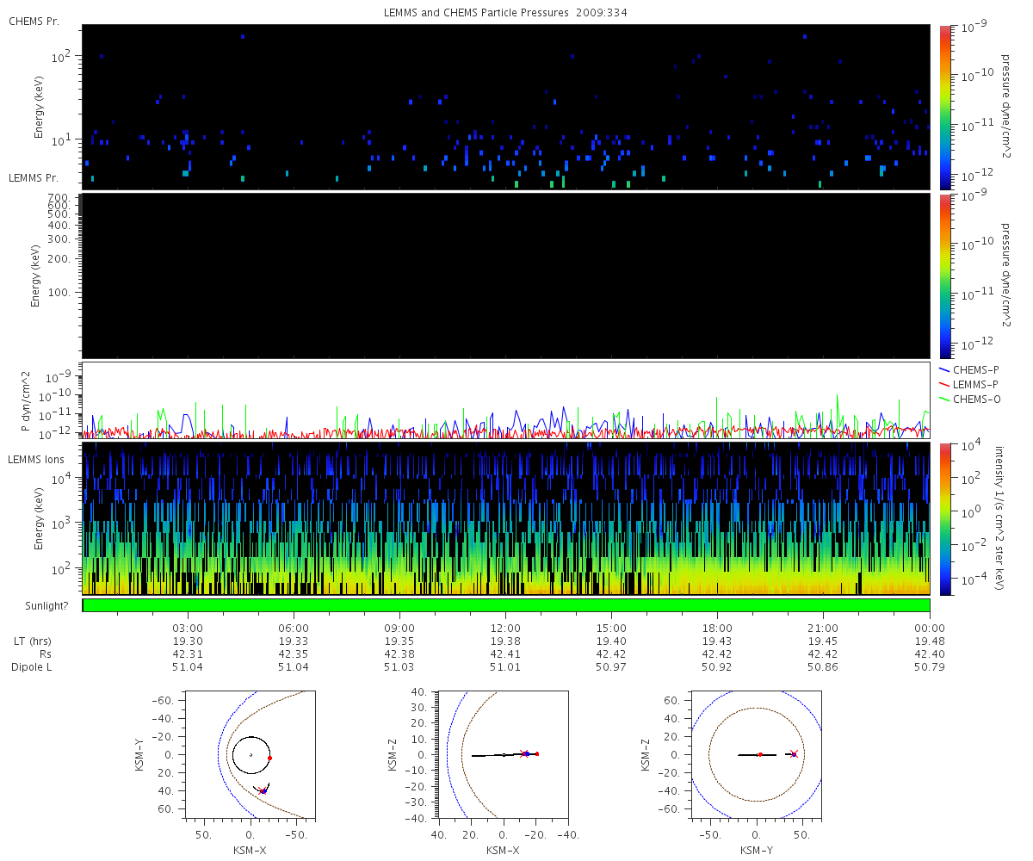Click the LEMMS Ions spectrogram panel
Viewport: 1033px width, 861px height.
[506, 518]
